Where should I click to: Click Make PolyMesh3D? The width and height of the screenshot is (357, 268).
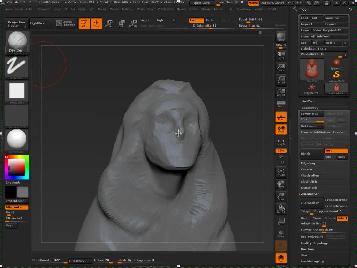(330, 30)
